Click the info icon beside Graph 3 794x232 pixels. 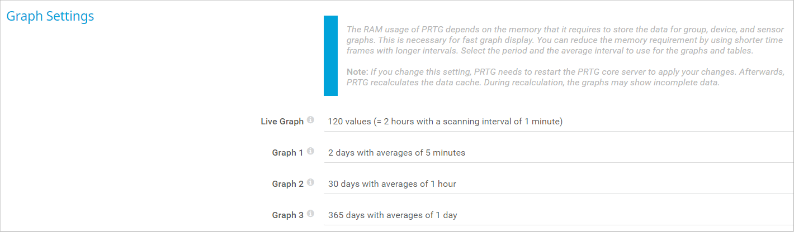pos(311,214)
